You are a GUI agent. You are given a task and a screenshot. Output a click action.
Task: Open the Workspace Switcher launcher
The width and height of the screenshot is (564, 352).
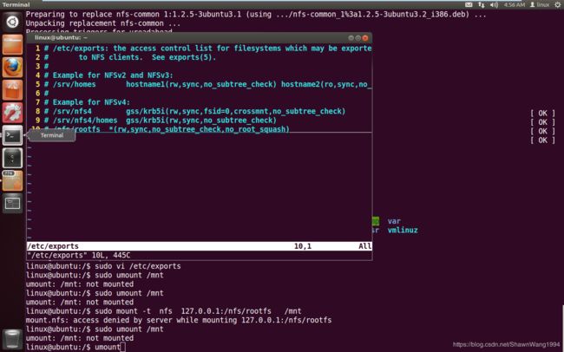click(x=12, y=203)
